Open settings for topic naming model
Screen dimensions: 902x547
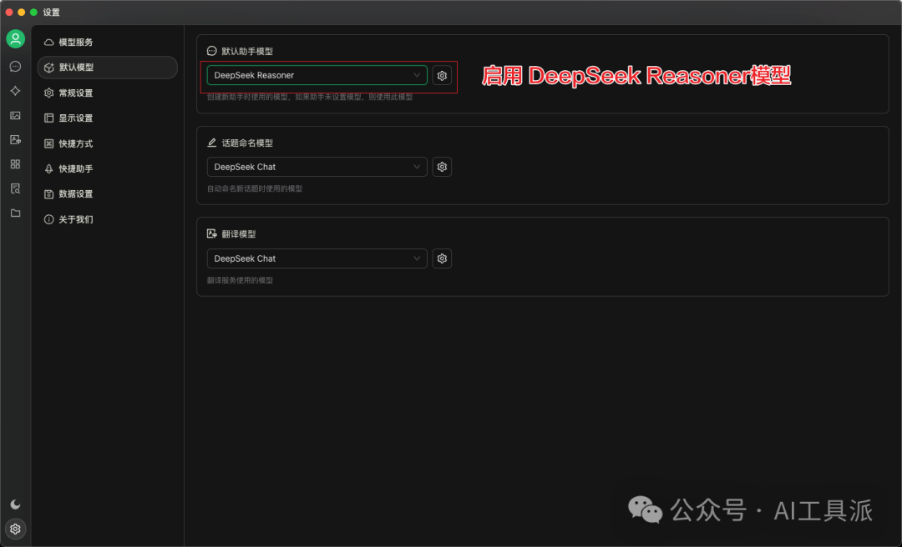[442, 167]
